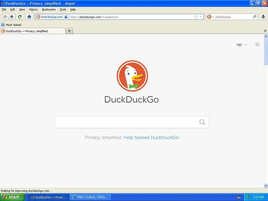The image size is (268, 201).
Task: Click the search magnifier in the page search box
Action: coord(202,122)
